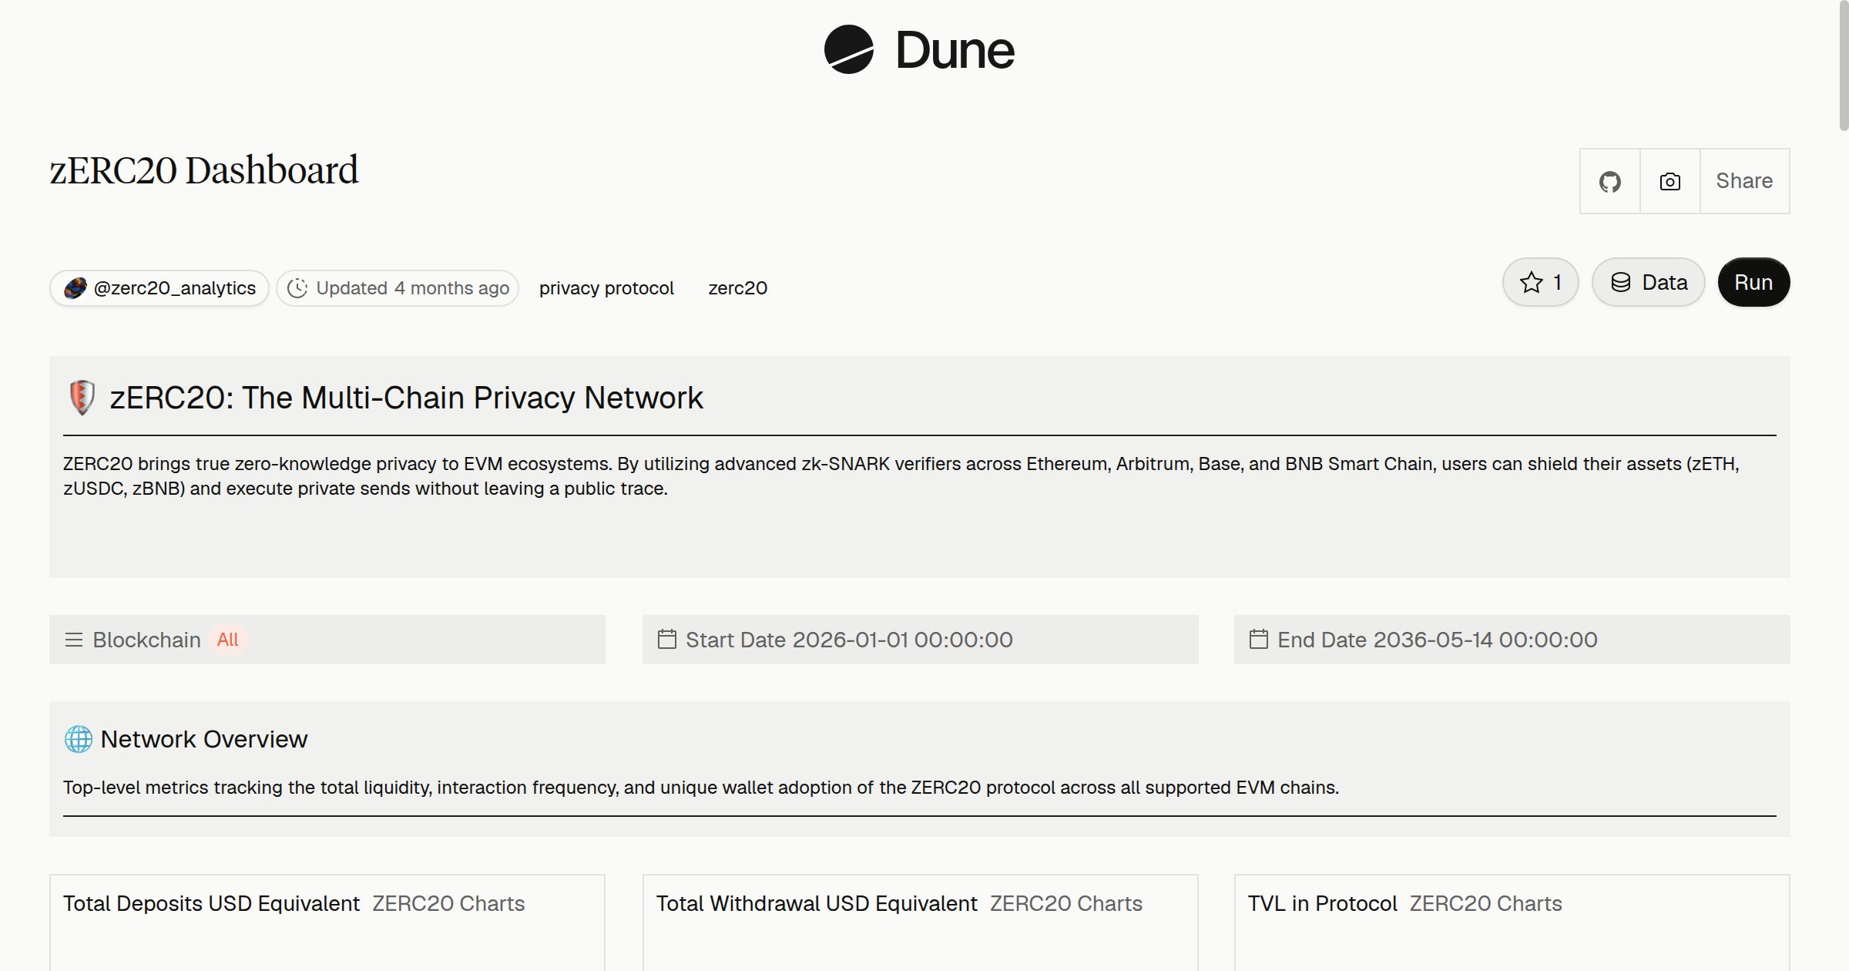Click the Share button
The image size is (1849, 971).
tap(1744, 181)
